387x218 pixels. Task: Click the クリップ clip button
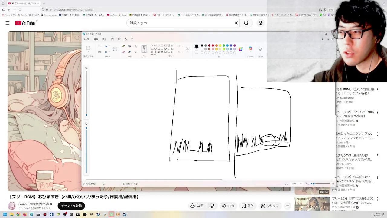(270, 206)
